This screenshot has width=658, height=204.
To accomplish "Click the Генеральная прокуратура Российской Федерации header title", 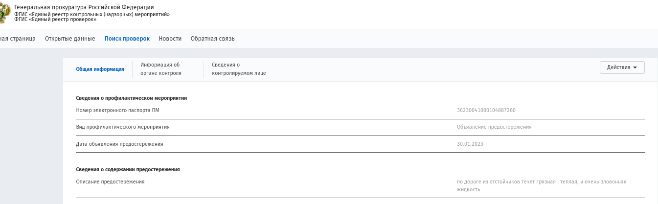I will pos(84,7).
